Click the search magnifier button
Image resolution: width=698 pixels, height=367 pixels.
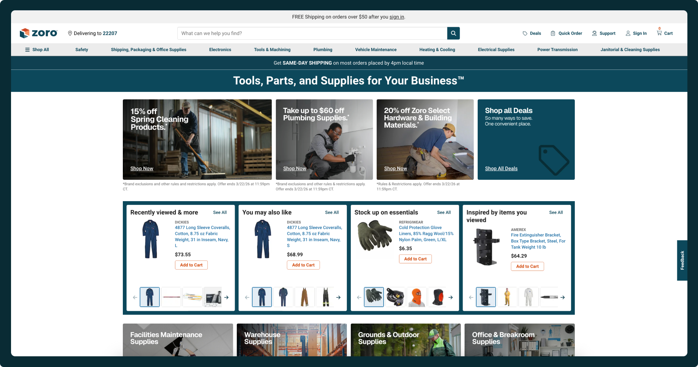pyautogui.click(x=453, y=33)
